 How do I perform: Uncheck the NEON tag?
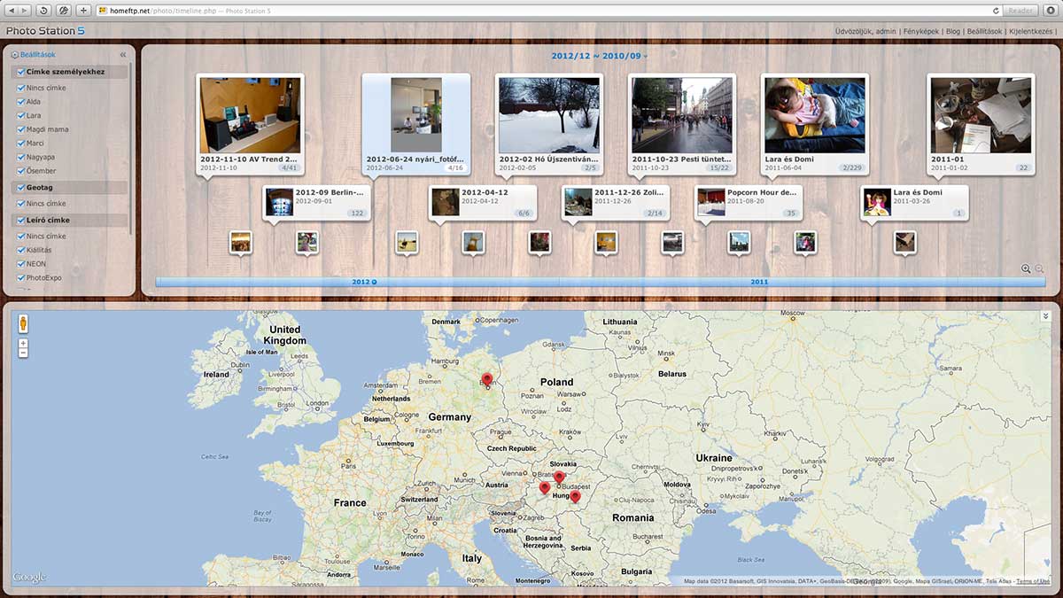(x=20, y=264)
